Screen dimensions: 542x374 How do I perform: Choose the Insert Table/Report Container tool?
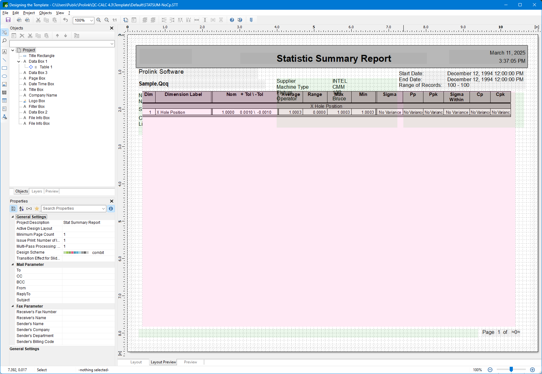click(4, 101)
